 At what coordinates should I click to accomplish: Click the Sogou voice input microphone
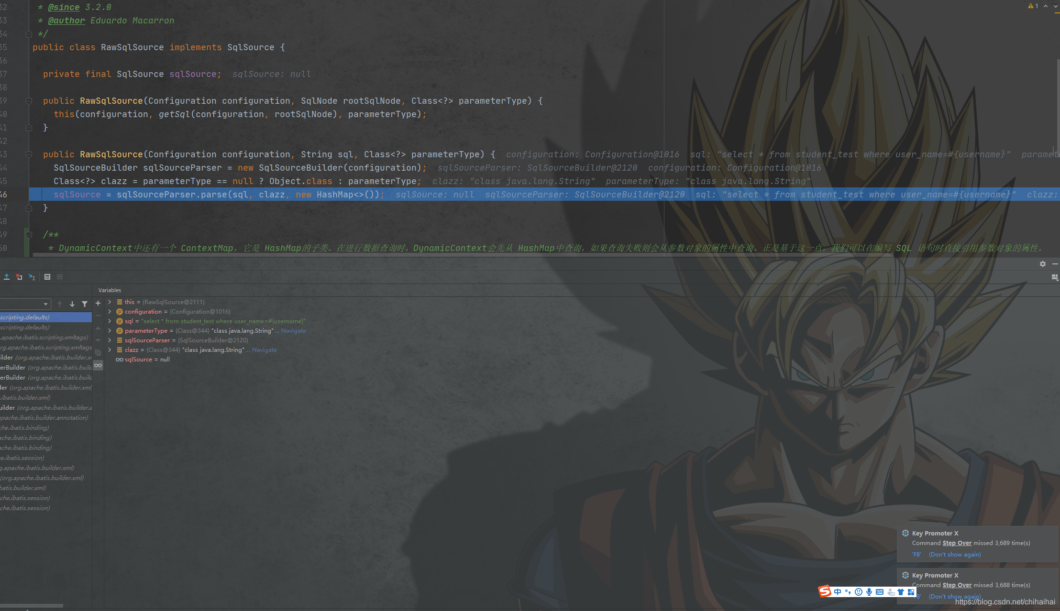869,592
